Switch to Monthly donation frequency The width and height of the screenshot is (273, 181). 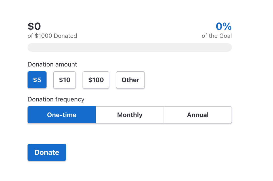pyautogui.click(x=130, y=115)
